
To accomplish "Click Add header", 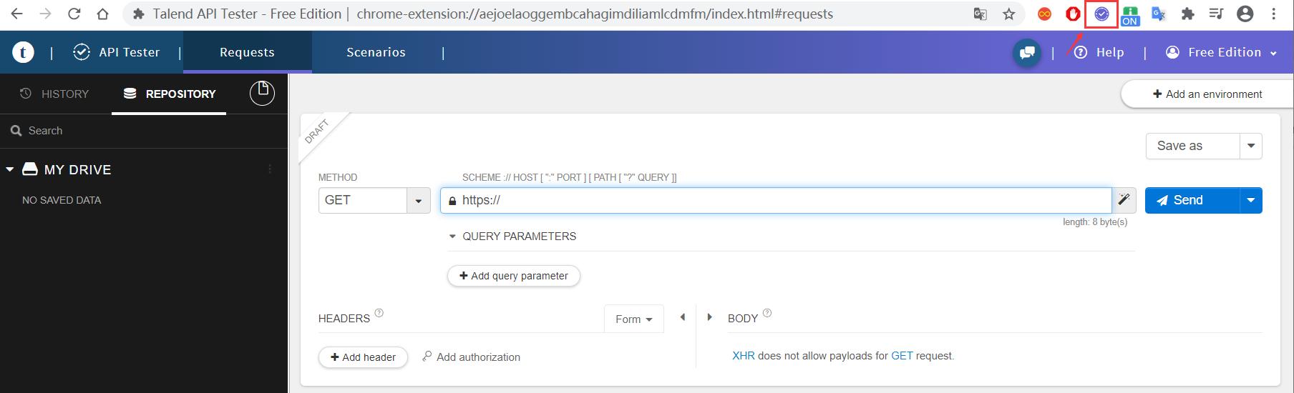I will tap(363, 357).
